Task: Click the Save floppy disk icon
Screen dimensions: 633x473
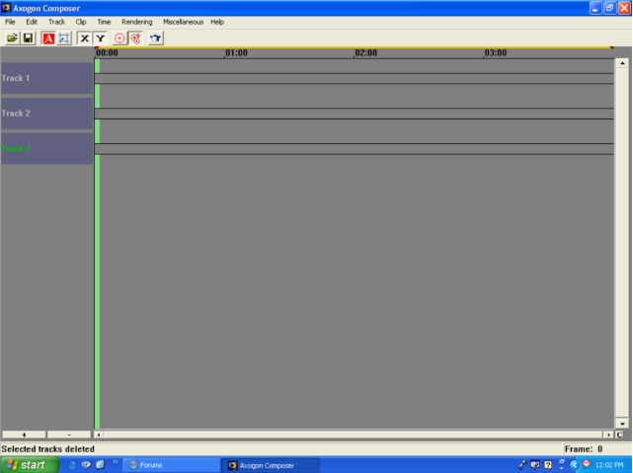Action: tap(28, 39)
